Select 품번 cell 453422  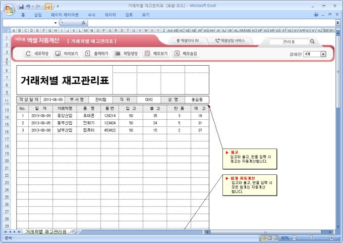click(110, 130)
